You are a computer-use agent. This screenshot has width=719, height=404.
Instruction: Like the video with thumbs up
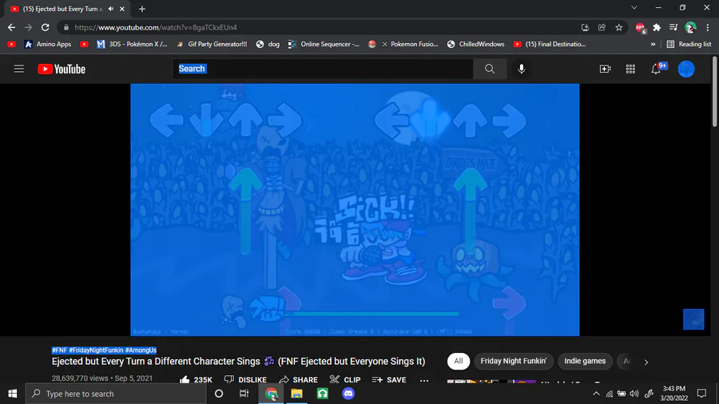[x=196, y=380]
